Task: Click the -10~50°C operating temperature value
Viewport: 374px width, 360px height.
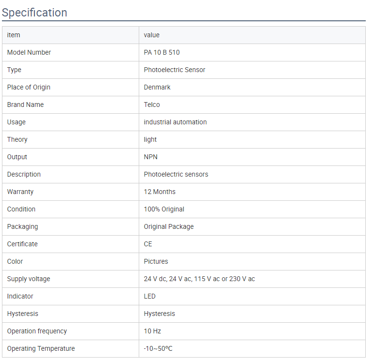Action: click(158, 348)
